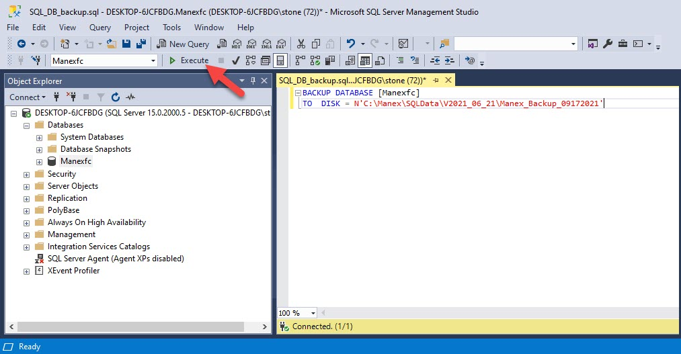Viewport: 681px width, 354px height.
Task: Click the Display Estimated Execution Plan icon
Action: (x=251, y=60)
